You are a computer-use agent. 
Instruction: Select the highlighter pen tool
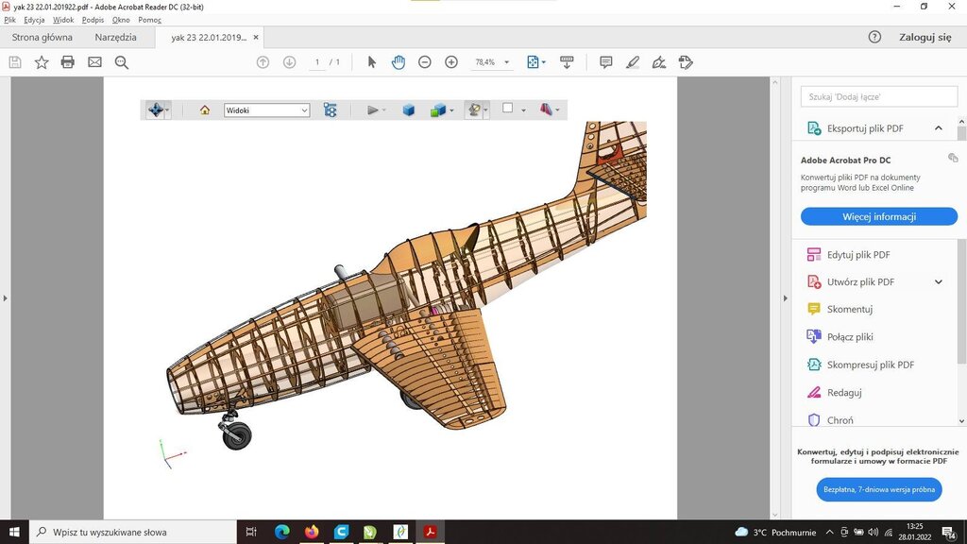[x=633, y=62]
